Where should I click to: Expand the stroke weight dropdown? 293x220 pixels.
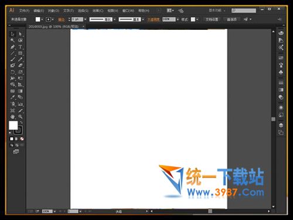(x=85, y=19)
